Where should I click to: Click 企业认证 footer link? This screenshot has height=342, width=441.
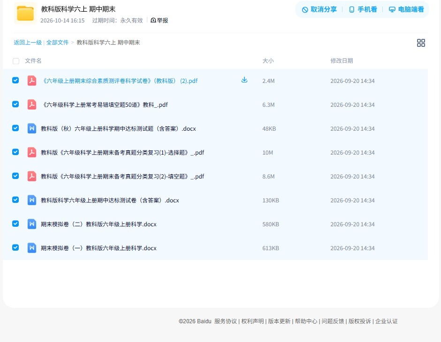[387, 321]
